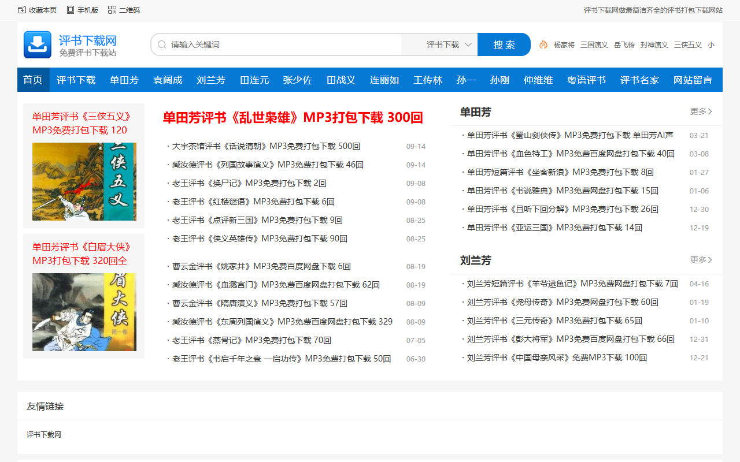Open 曹云金评书《姚家井》 6回 link
This screenshot has height=462, width=740.
click(261, 266)
